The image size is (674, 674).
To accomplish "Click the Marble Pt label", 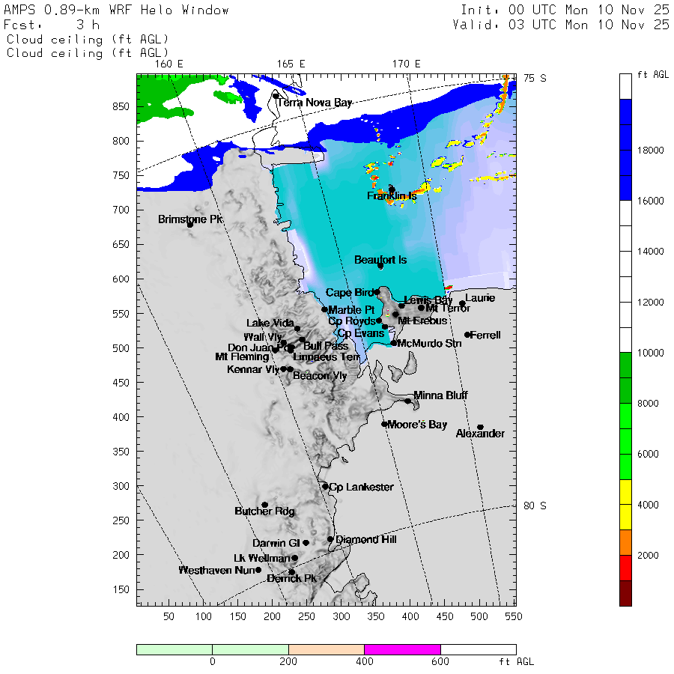I will click(351, 310).
